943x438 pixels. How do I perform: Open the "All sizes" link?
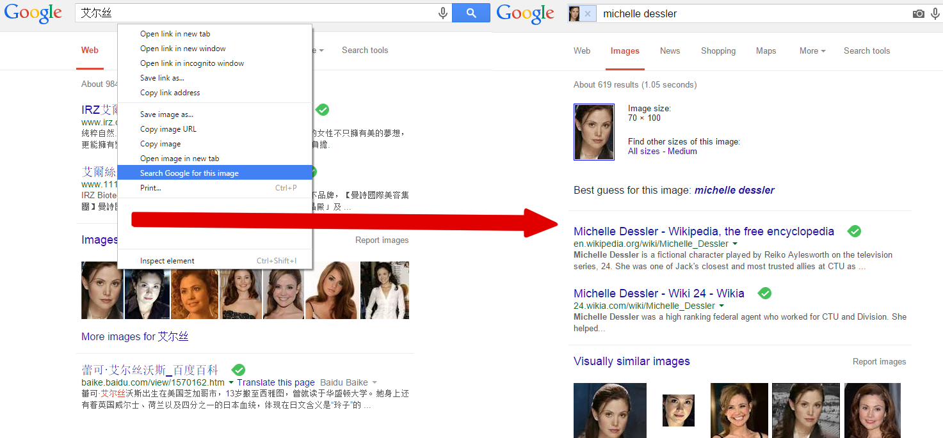(643, 152)
